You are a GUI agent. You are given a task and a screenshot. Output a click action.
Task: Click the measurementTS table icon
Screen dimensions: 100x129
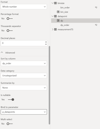click(55, 29)
